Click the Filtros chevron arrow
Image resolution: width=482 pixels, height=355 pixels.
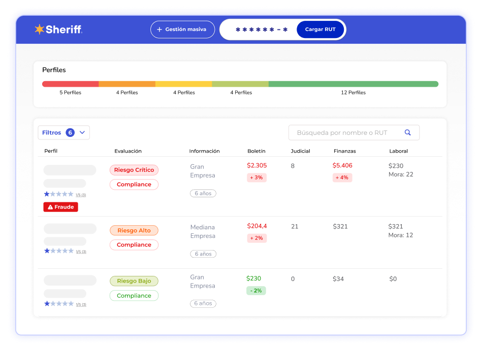[x=82, y=132]
